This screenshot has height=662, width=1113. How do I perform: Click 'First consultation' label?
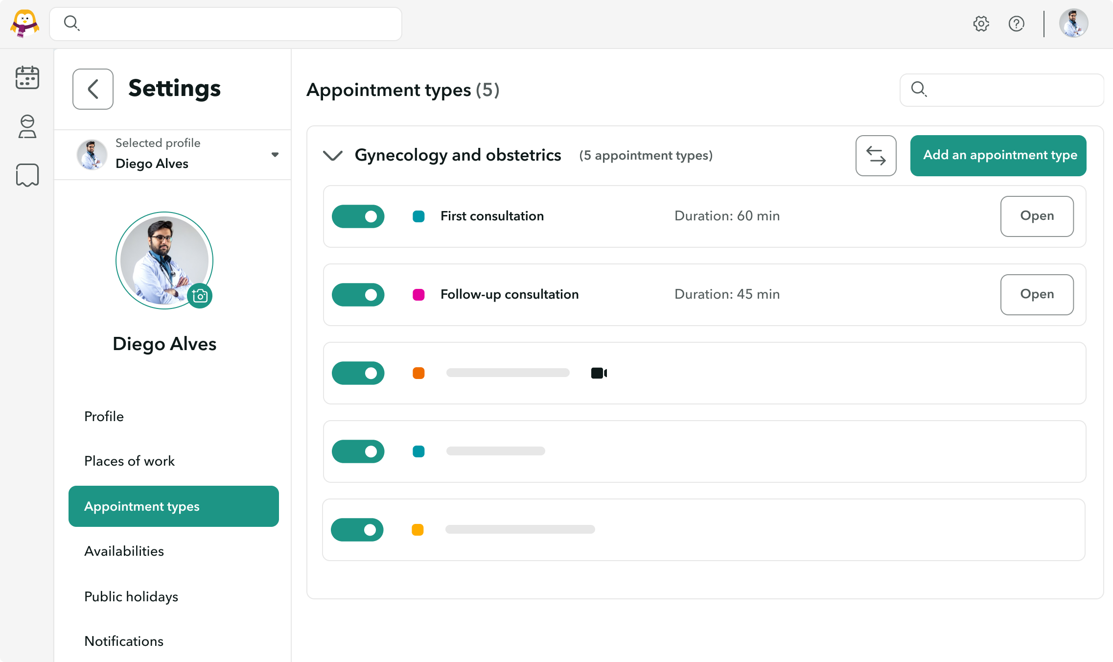tap(492, 216)
